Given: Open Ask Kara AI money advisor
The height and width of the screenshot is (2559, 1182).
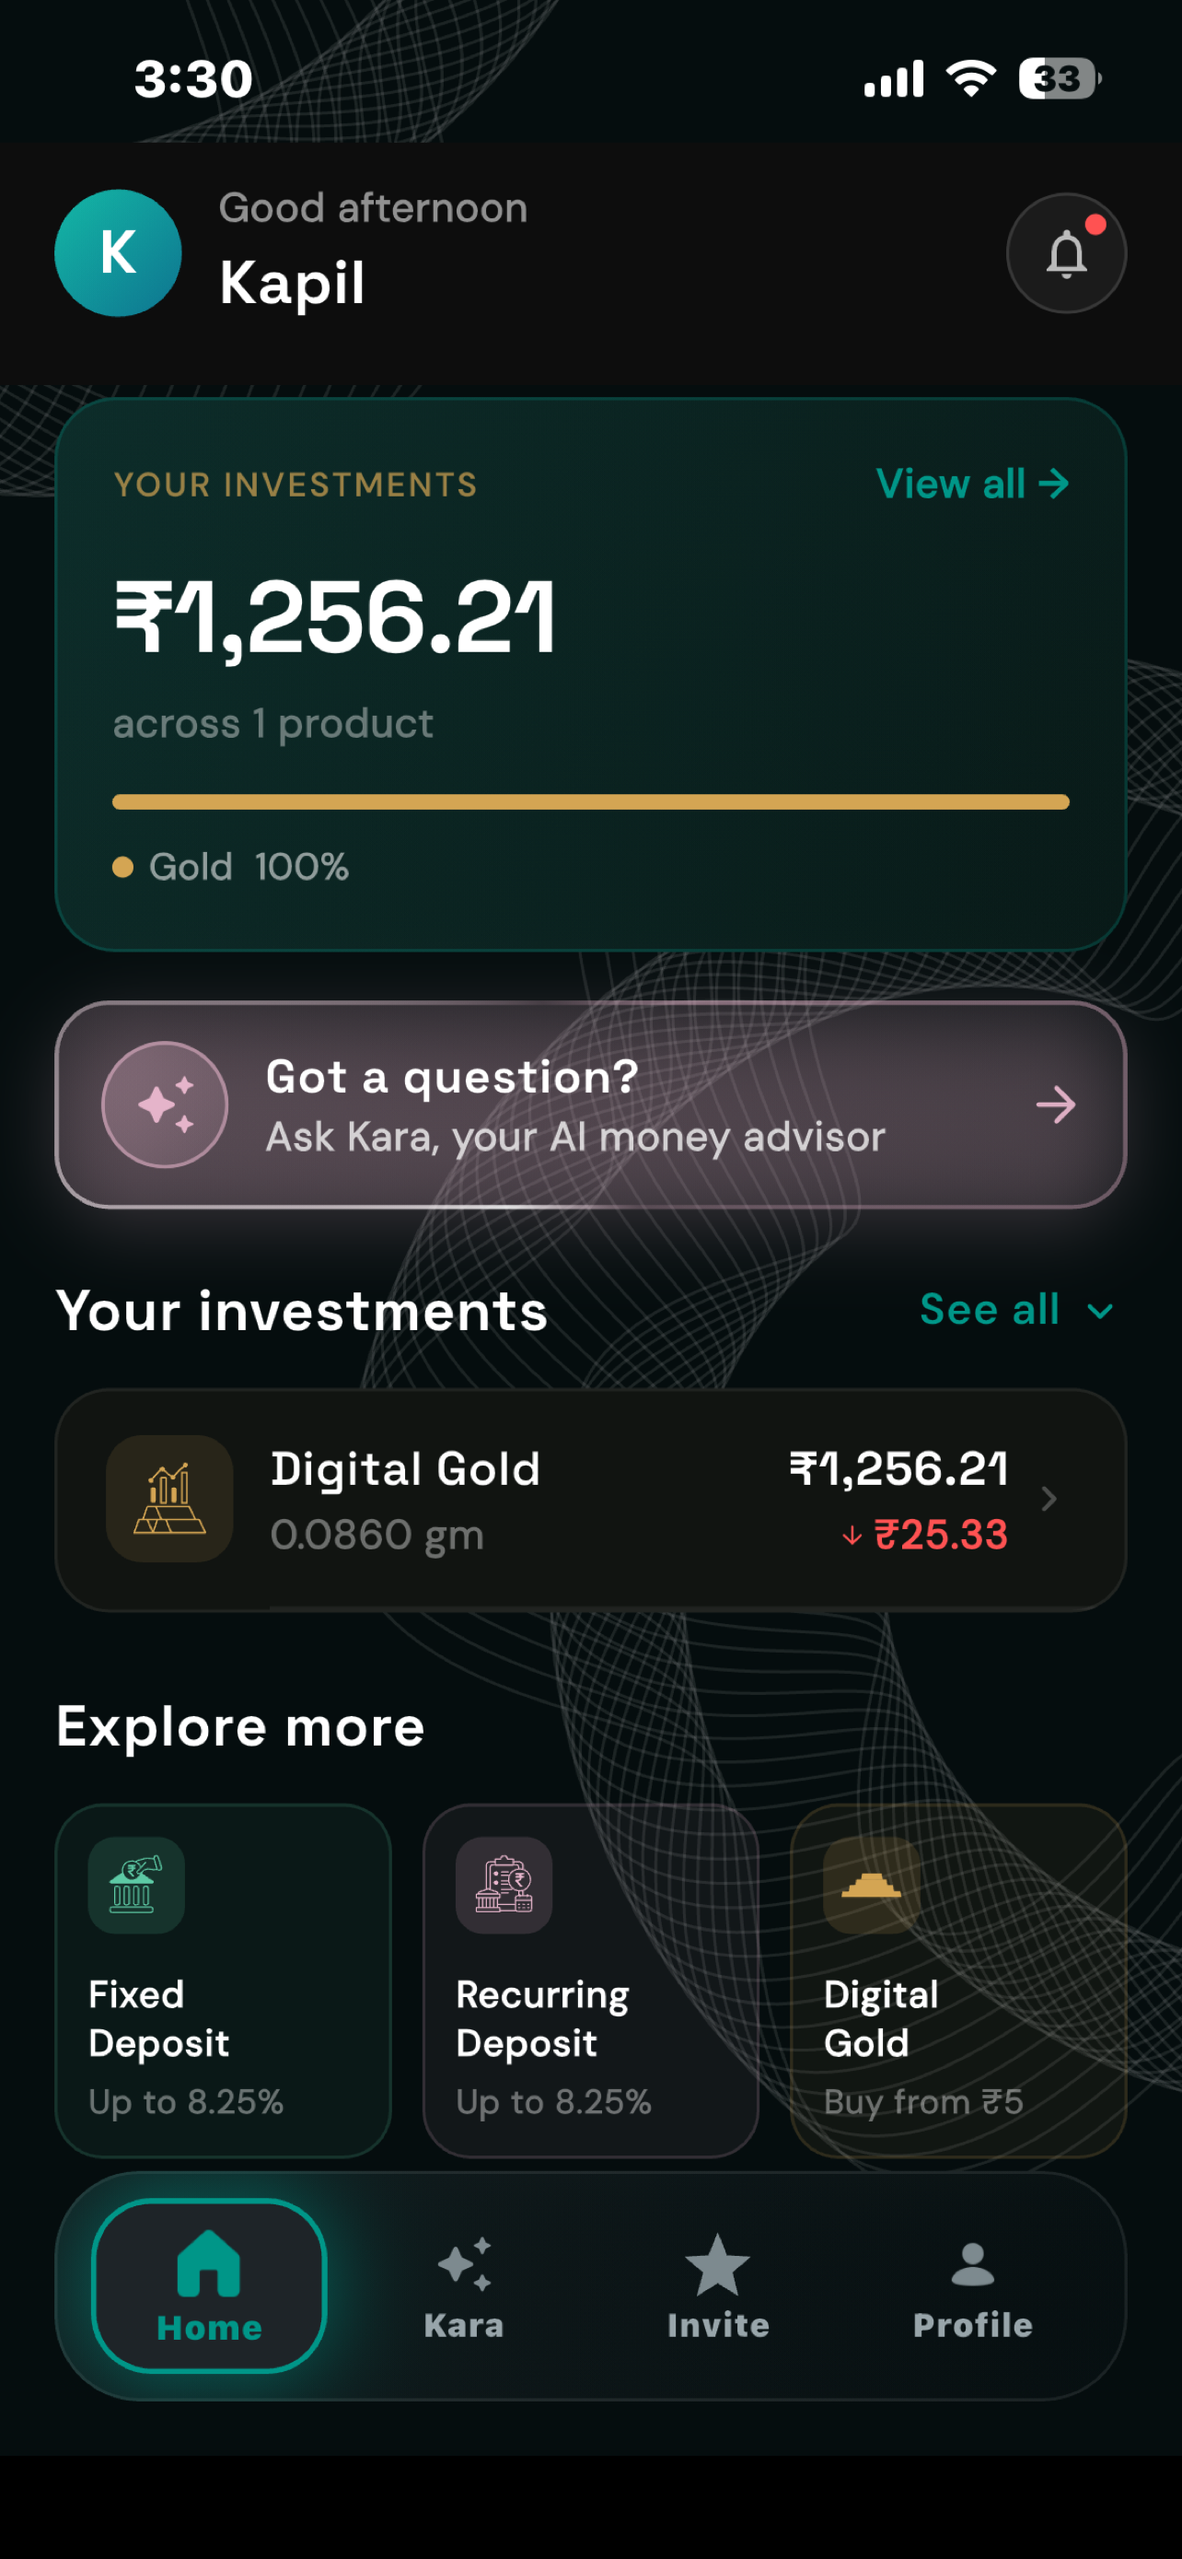Looking at the screenshot, I should (590, 1104).
